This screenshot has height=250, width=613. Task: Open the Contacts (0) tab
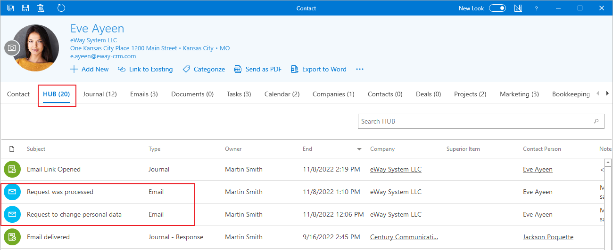tap(385, 94)
